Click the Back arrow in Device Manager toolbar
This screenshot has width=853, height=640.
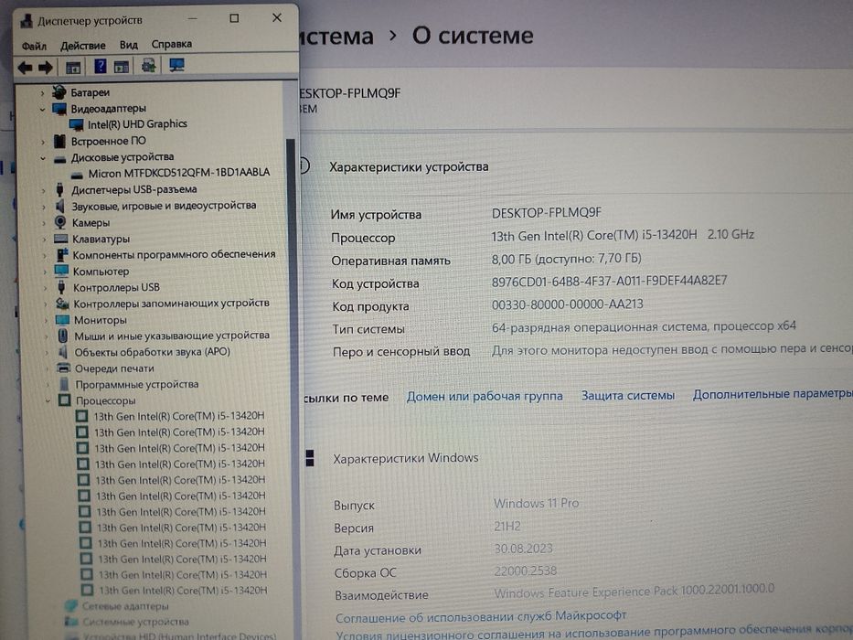point(25,68)
